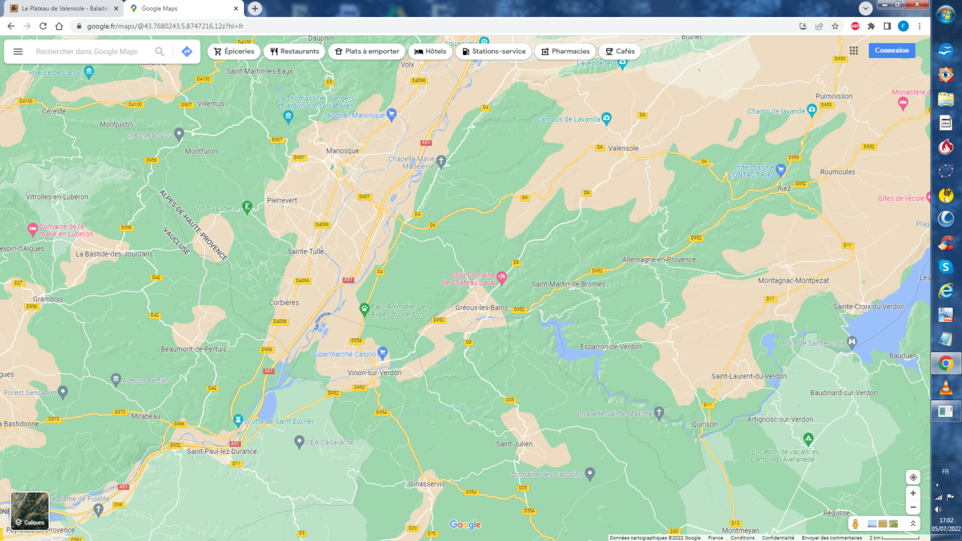
Task: Open directions with the blue arrow icon
Action: [187, 51]
